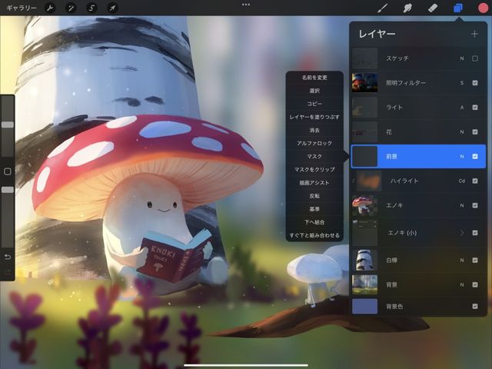492x369 pixels.
Task: Open blend mode N of エノキ layer
Action: pyautogui.click(x=462, y=205)
